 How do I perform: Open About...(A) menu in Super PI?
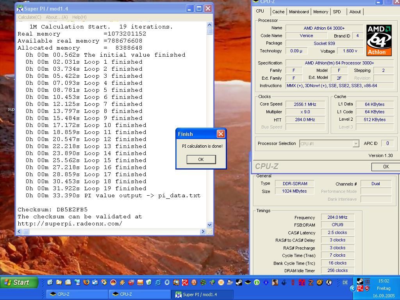[x=57, y=17]
